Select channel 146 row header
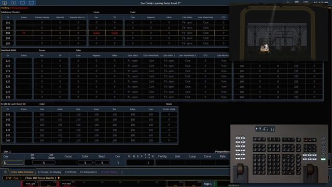 click(8, 140)
